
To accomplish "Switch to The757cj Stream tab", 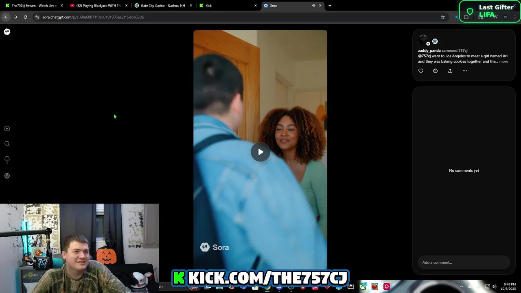I will coord(34,6).
